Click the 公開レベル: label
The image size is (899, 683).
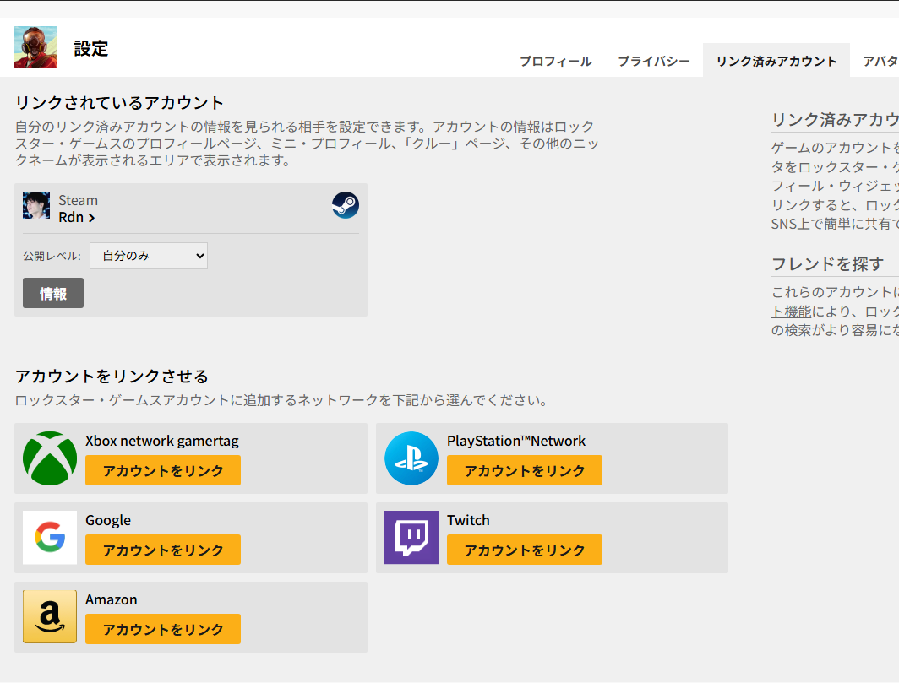pos(52,256)
